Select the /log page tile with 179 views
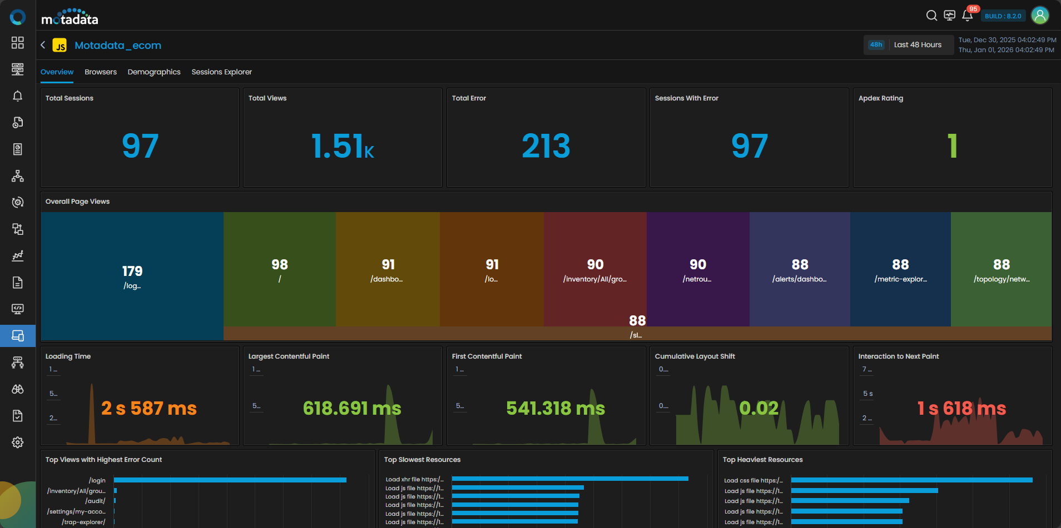The image size is (1061, 528). coord(132,276)
